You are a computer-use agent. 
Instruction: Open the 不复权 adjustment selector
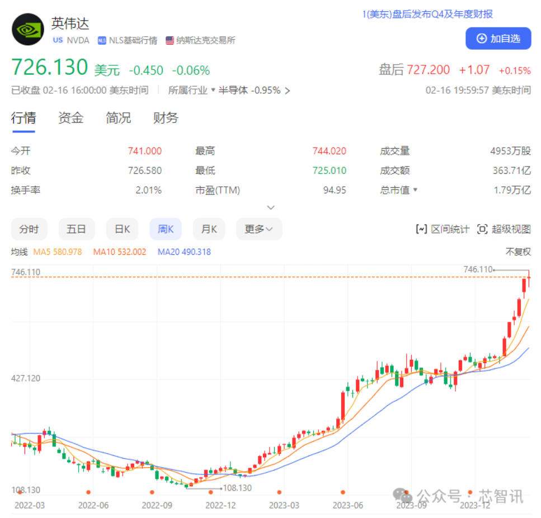[518, 251]
